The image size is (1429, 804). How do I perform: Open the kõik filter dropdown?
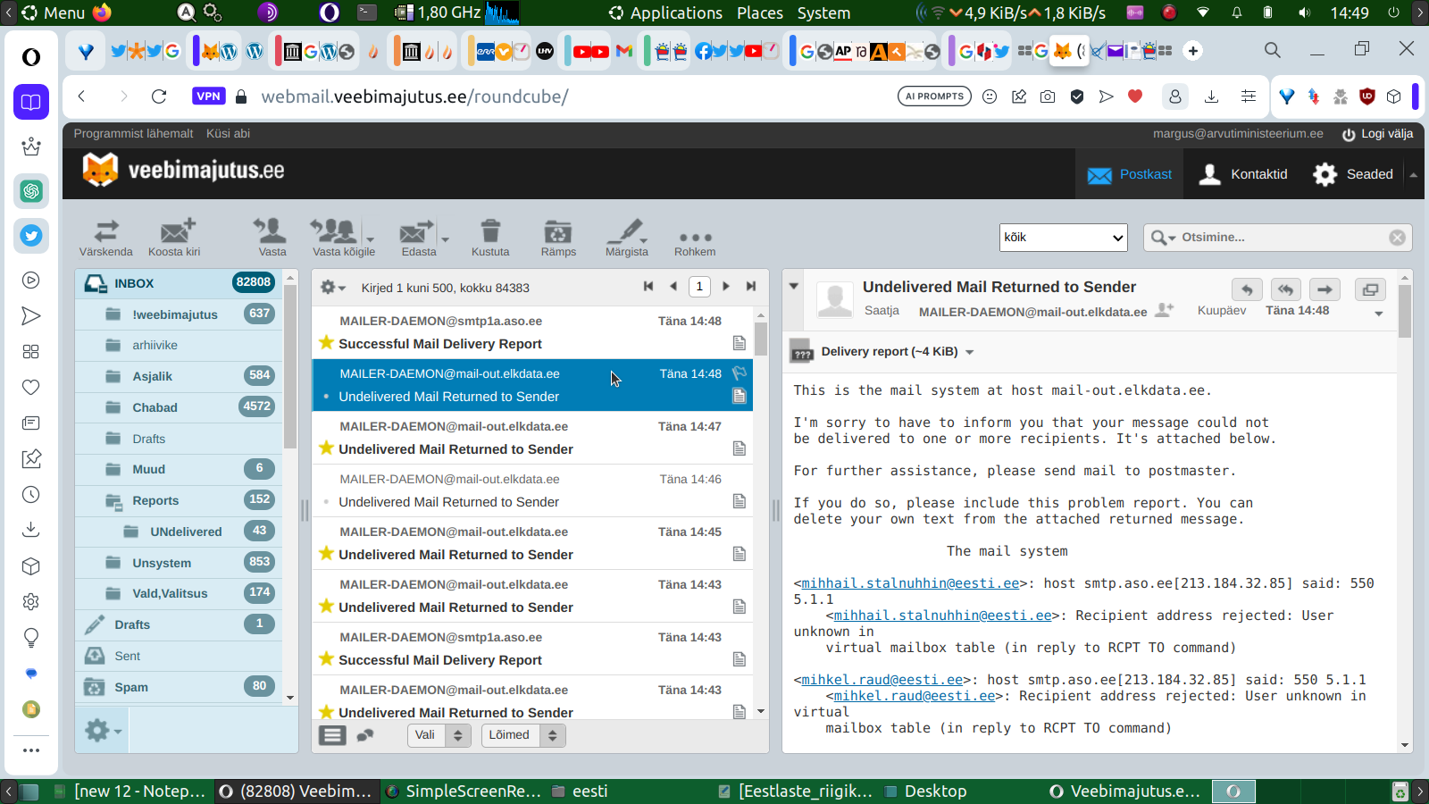(1063, 238)
